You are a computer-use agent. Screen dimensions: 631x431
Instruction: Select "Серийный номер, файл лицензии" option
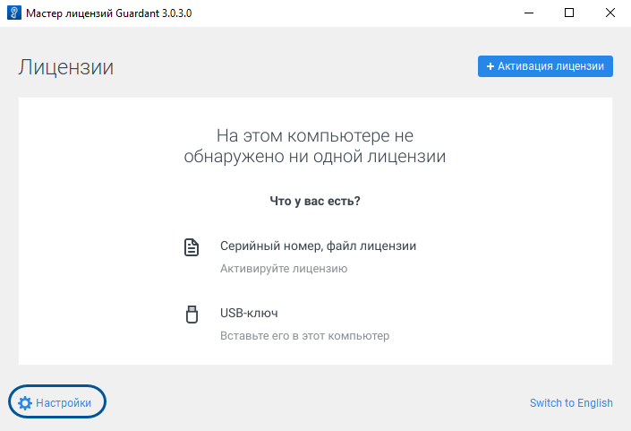coord(318,246)
